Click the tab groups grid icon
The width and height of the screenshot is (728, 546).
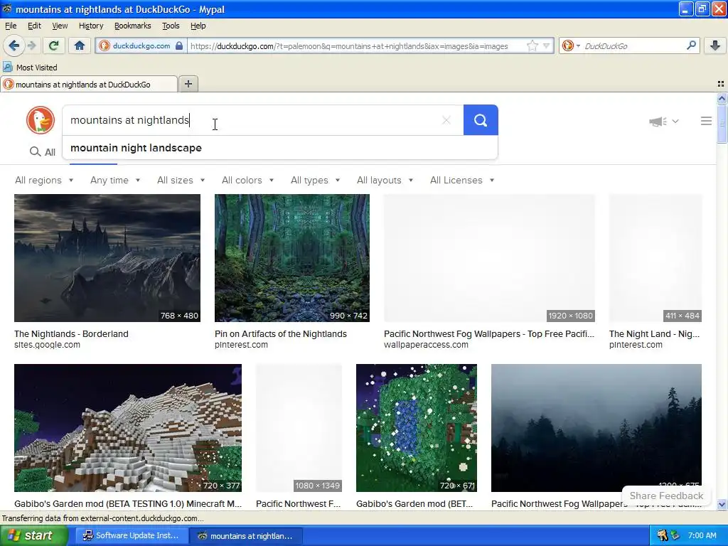point(721,84)
